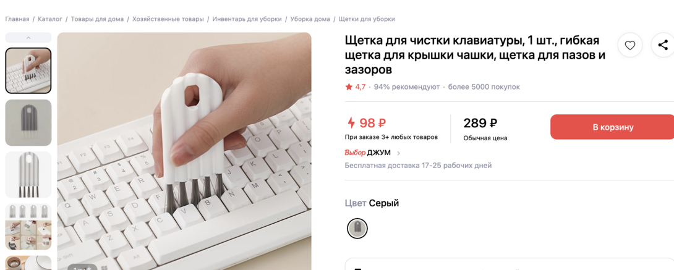Viewport: 674px width, 270px height.
Task: Add product to favorites with heart icon
Action: 629,45
